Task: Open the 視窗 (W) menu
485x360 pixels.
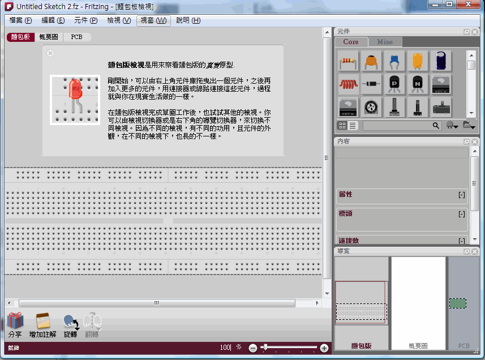Action: [153, 20]
